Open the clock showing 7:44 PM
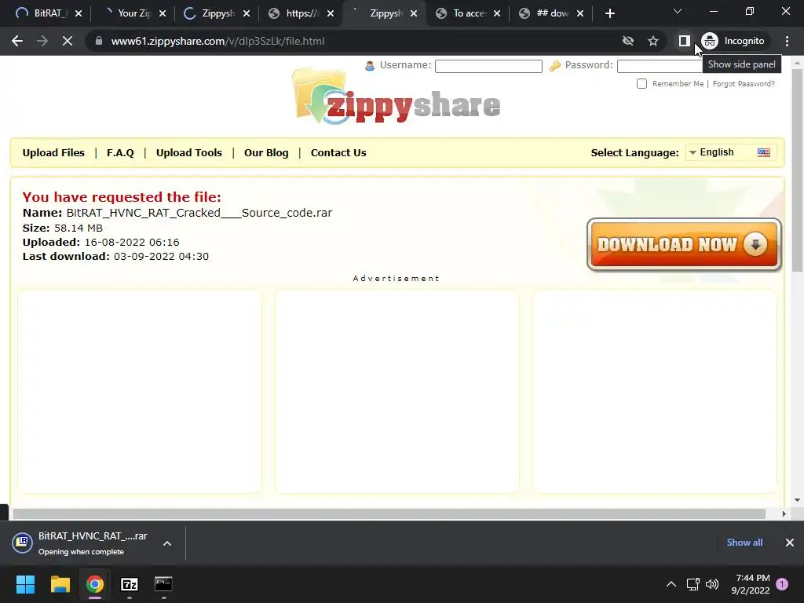This screenshot has height=603, width=804. [751, 584]
